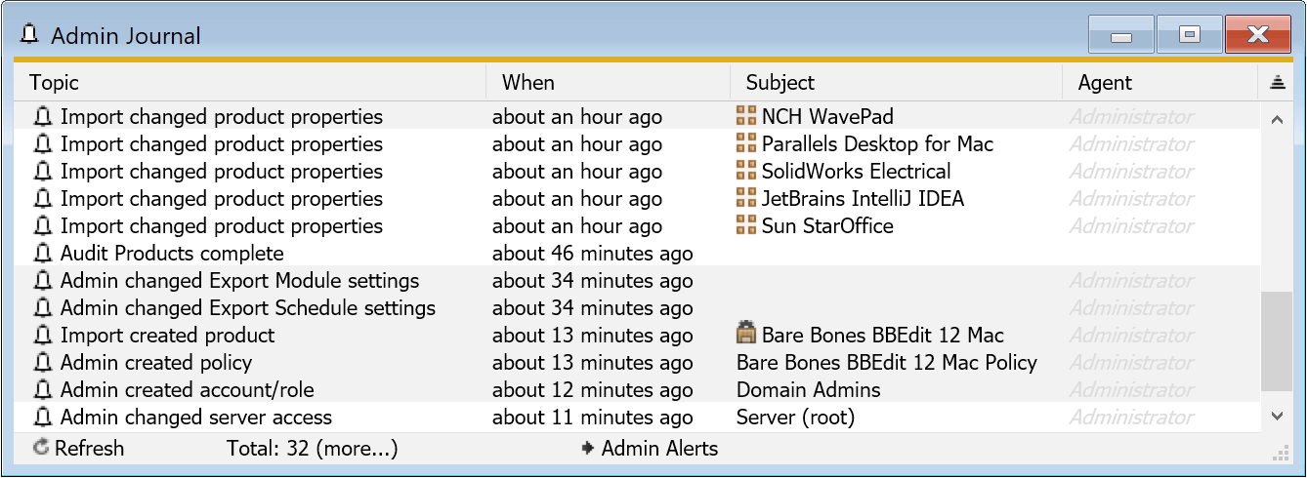This screenshot has width=1307, height=478.
Task: Click the icon beside Sun StarOffice
Action: tap(746, 226)
